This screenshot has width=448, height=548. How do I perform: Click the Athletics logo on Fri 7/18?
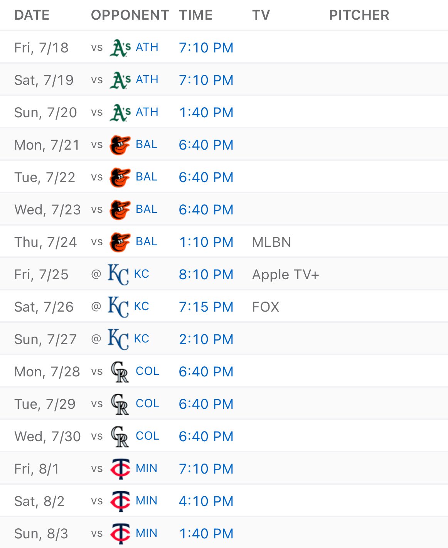[x=120, y=48]
